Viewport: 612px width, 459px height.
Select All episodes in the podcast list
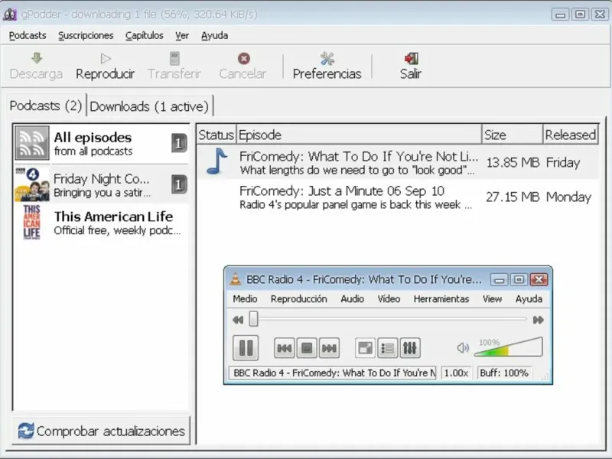point(102,143)
